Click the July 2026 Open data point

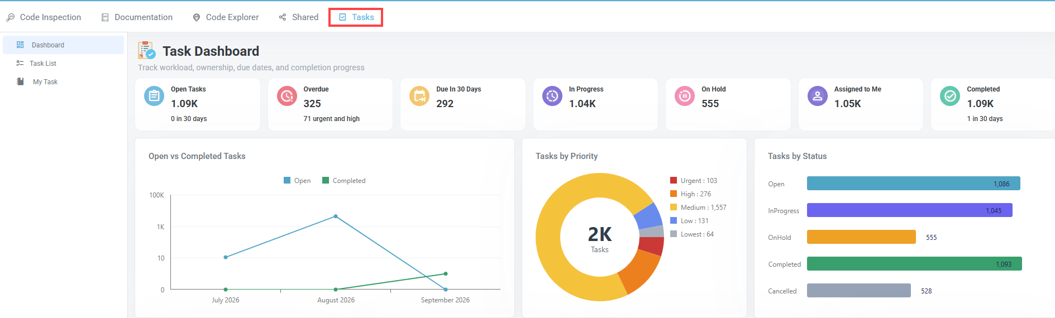226,257
